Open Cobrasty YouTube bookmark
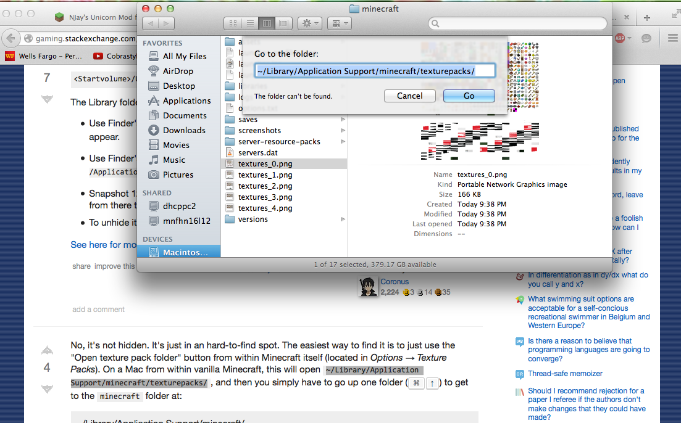Screen dimensions: 681x423 [115, 56]
